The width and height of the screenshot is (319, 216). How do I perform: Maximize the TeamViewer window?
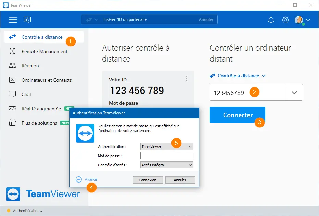[x=295, y=5]
